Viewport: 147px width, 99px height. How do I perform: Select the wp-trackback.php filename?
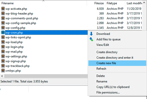pyautogui.click(x=18, y=66)
